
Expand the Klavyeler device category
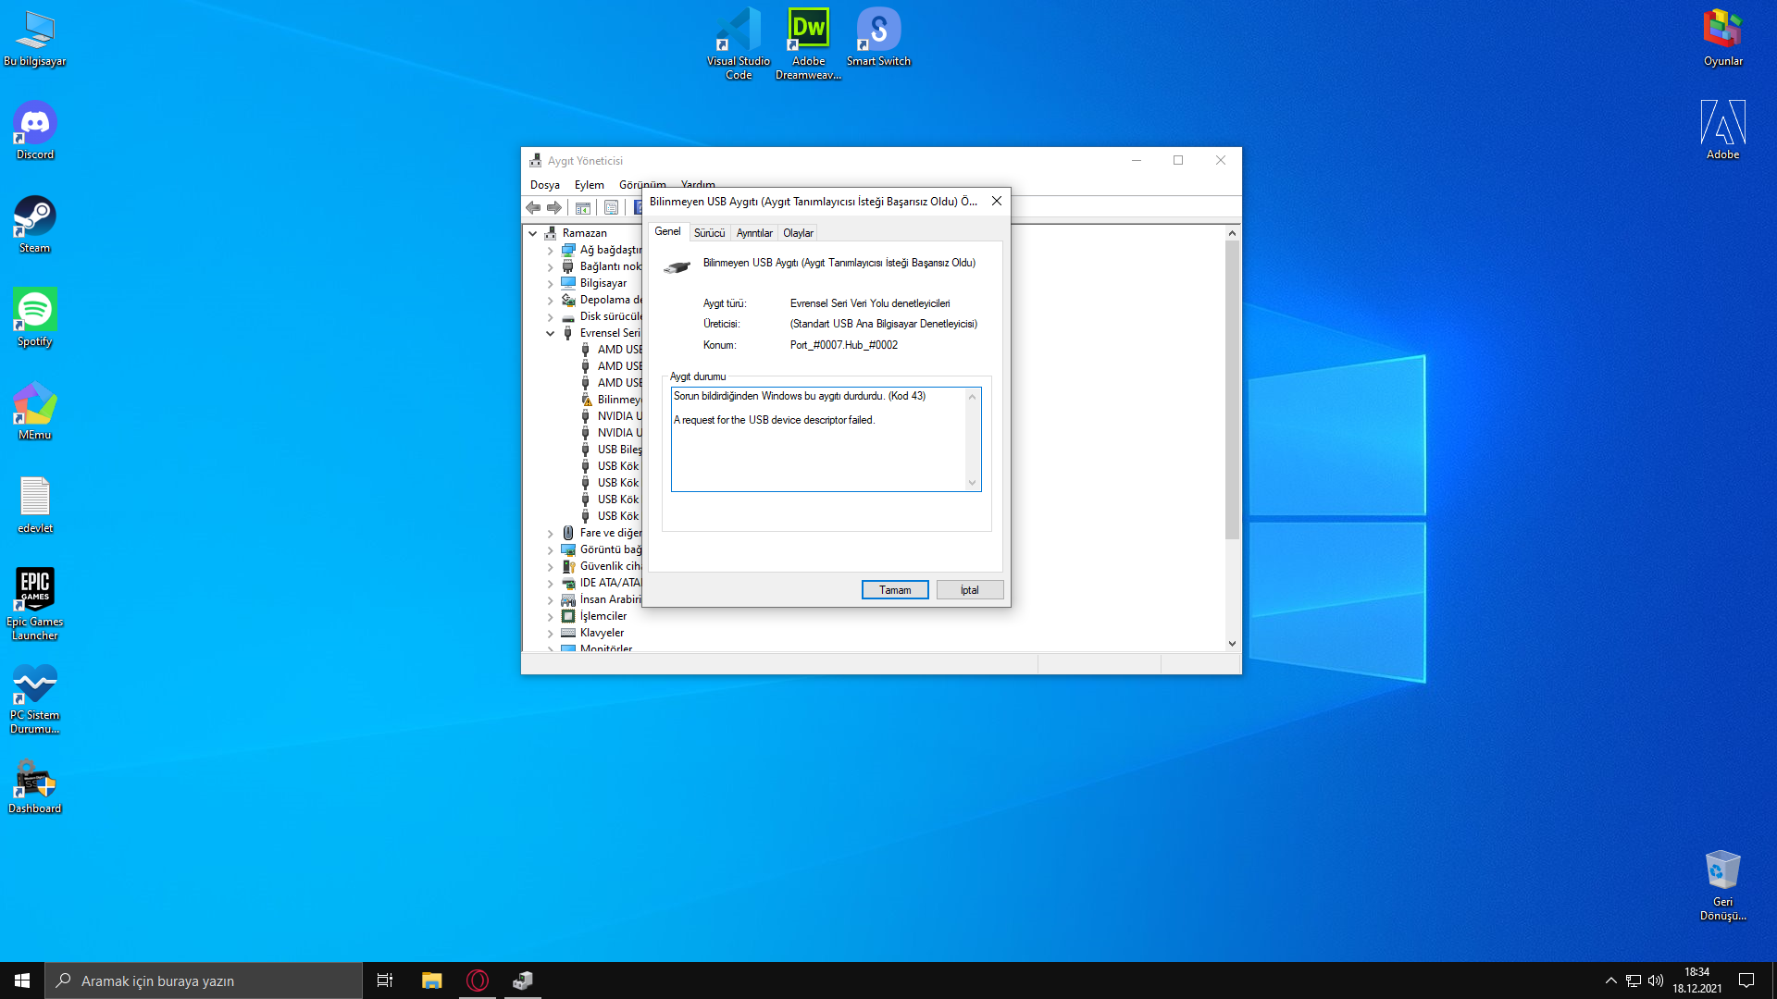551,634
